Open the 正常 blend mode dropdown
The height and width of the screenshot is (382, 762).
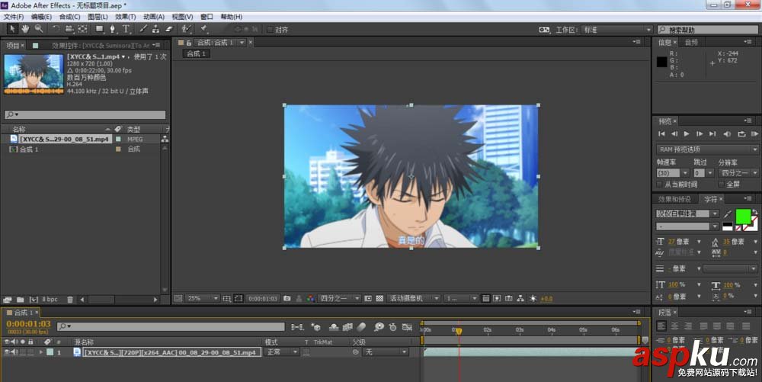tap(281, 352)
